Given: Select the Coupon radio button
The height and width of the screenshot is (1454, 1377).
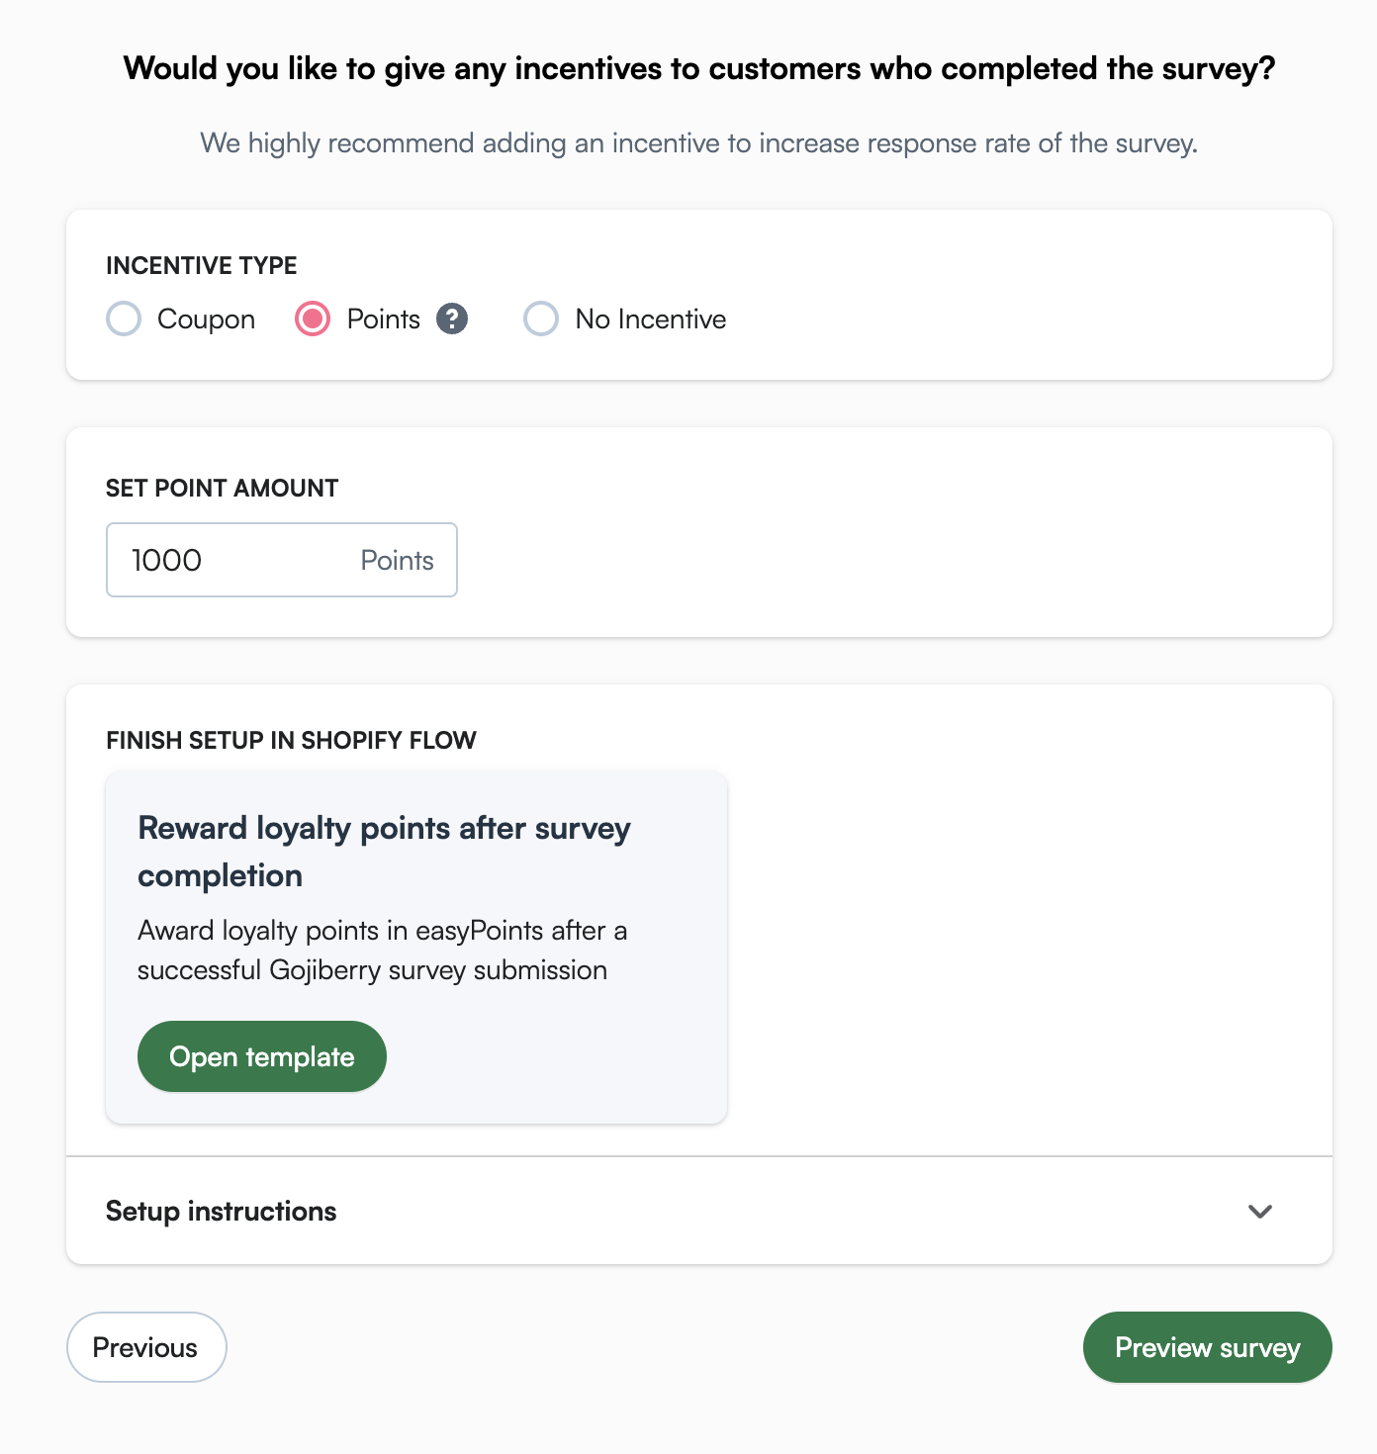Looking at the screenshot, I should coord(124,319).
